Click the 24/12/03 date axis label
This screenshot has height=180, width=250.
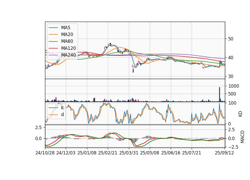[x=66, y=153]
